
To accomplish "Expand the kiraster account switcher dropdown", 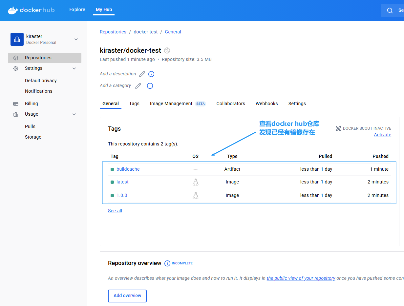I will [76, 39].
